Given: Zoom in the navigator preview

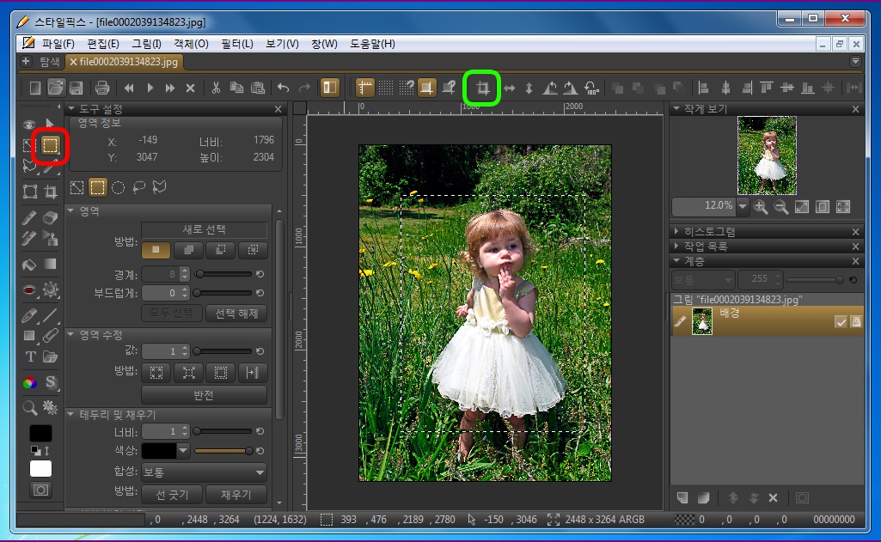Looking at the screenshot, I should pos(761,207).
